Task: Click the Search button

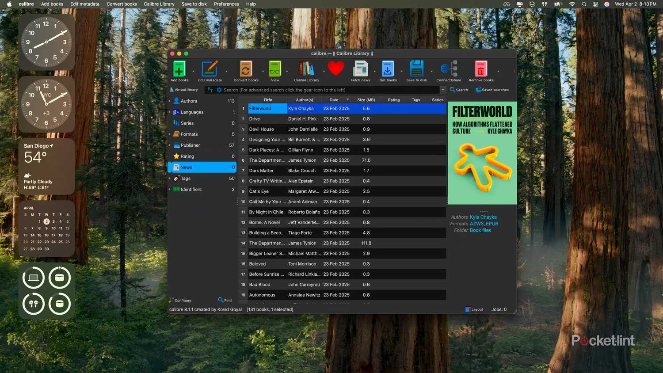Action: 458,90
